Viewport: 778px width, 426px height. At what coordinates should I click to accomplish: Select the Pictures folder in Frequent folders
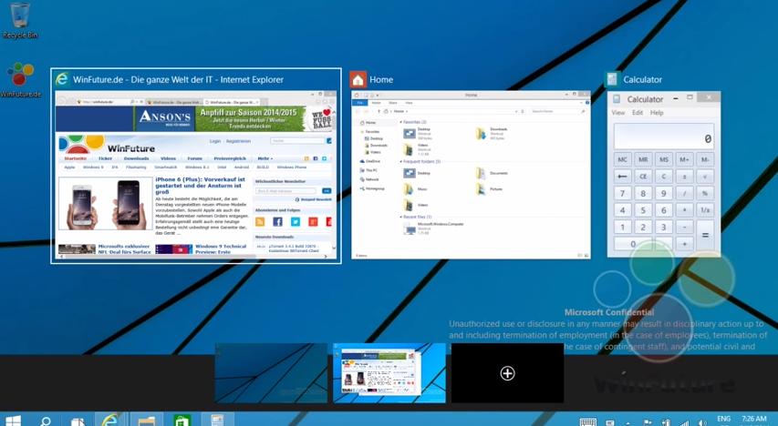pyautogui.click(x=490, y=189)
